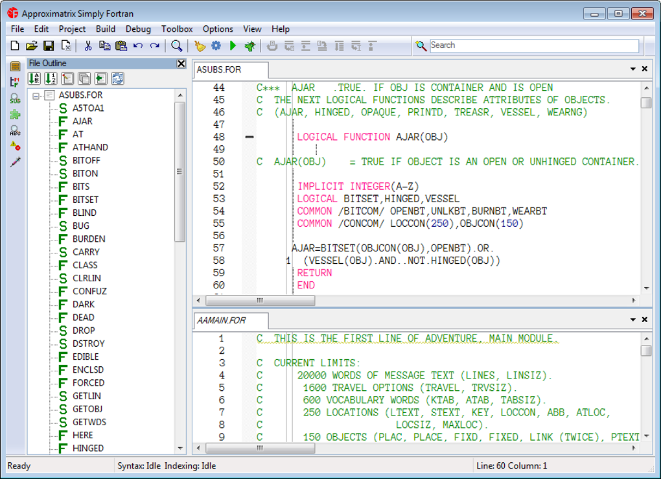Open the SUB search sidebar icon

pyautogui.click(x=14, y=99)
